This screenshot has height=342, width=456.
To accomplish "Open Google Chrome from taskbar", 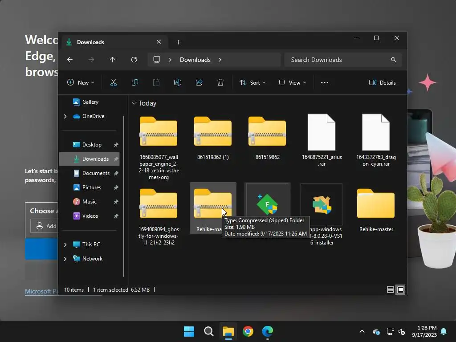I will (x=248, y=331).
